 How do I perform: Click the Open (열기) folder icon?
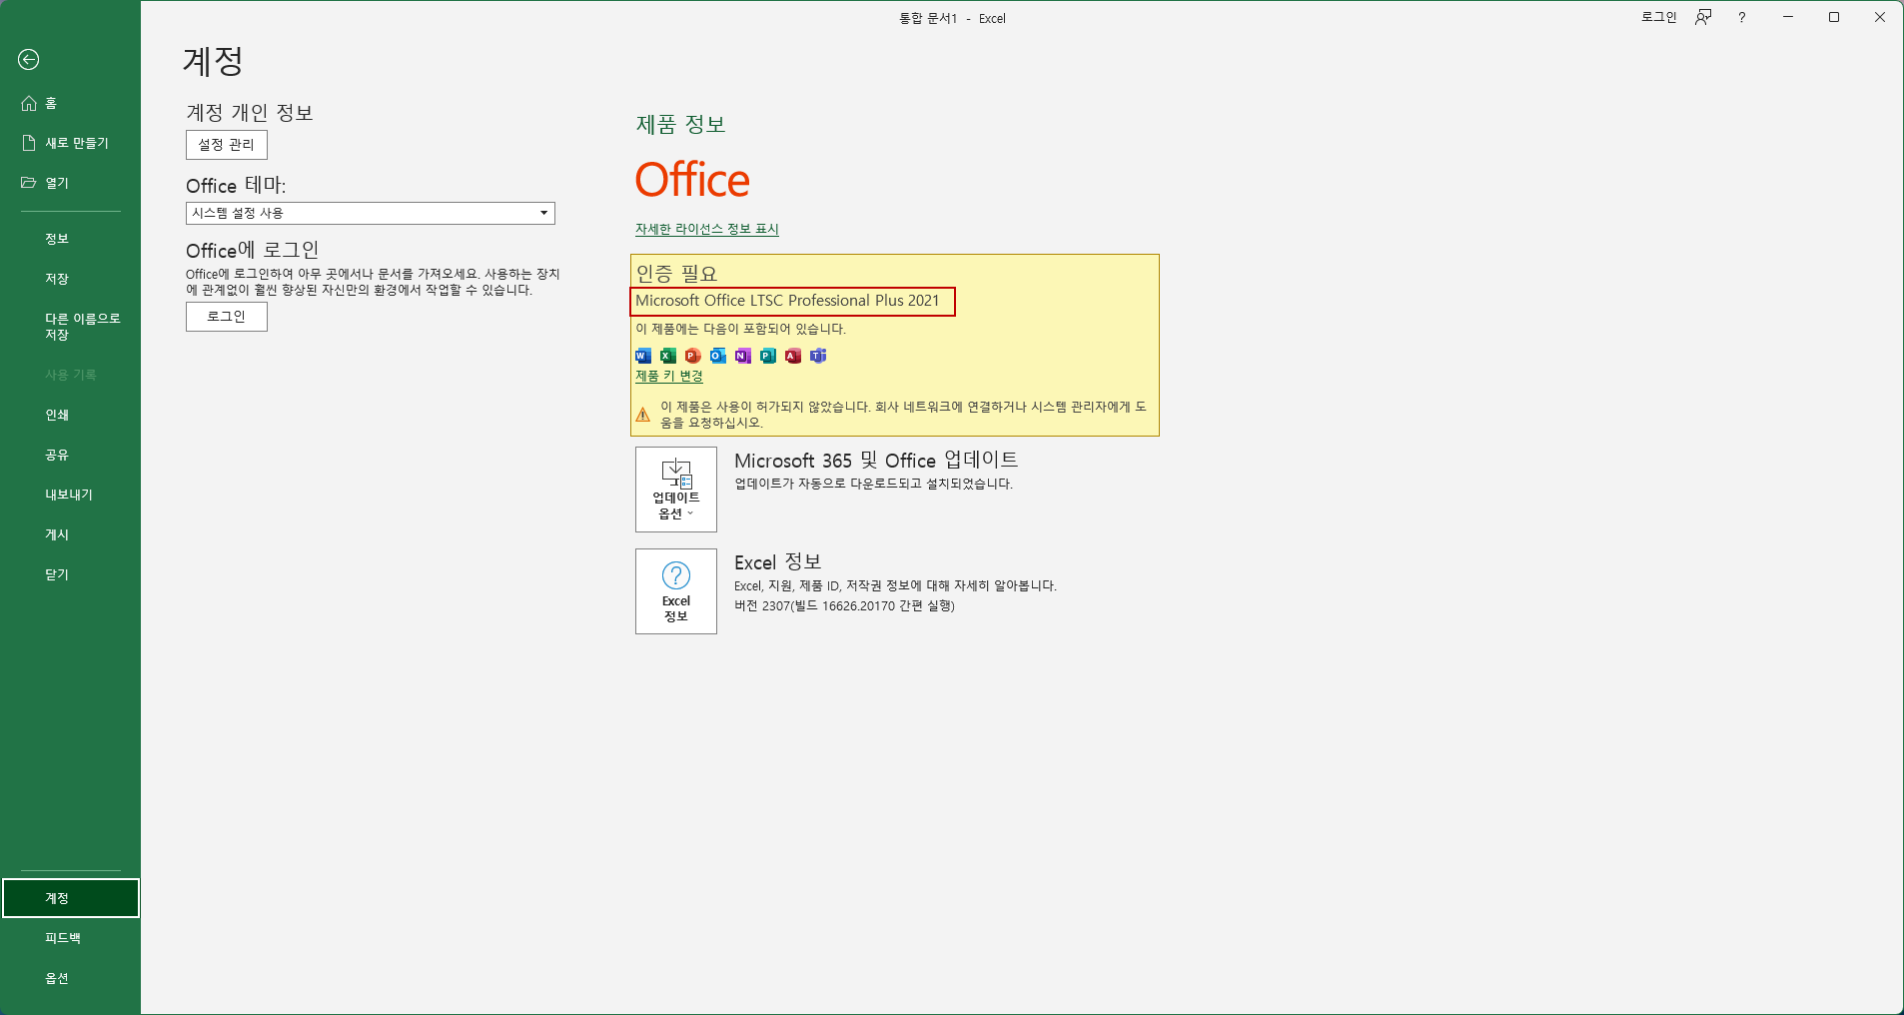click(x=29, y=183)
